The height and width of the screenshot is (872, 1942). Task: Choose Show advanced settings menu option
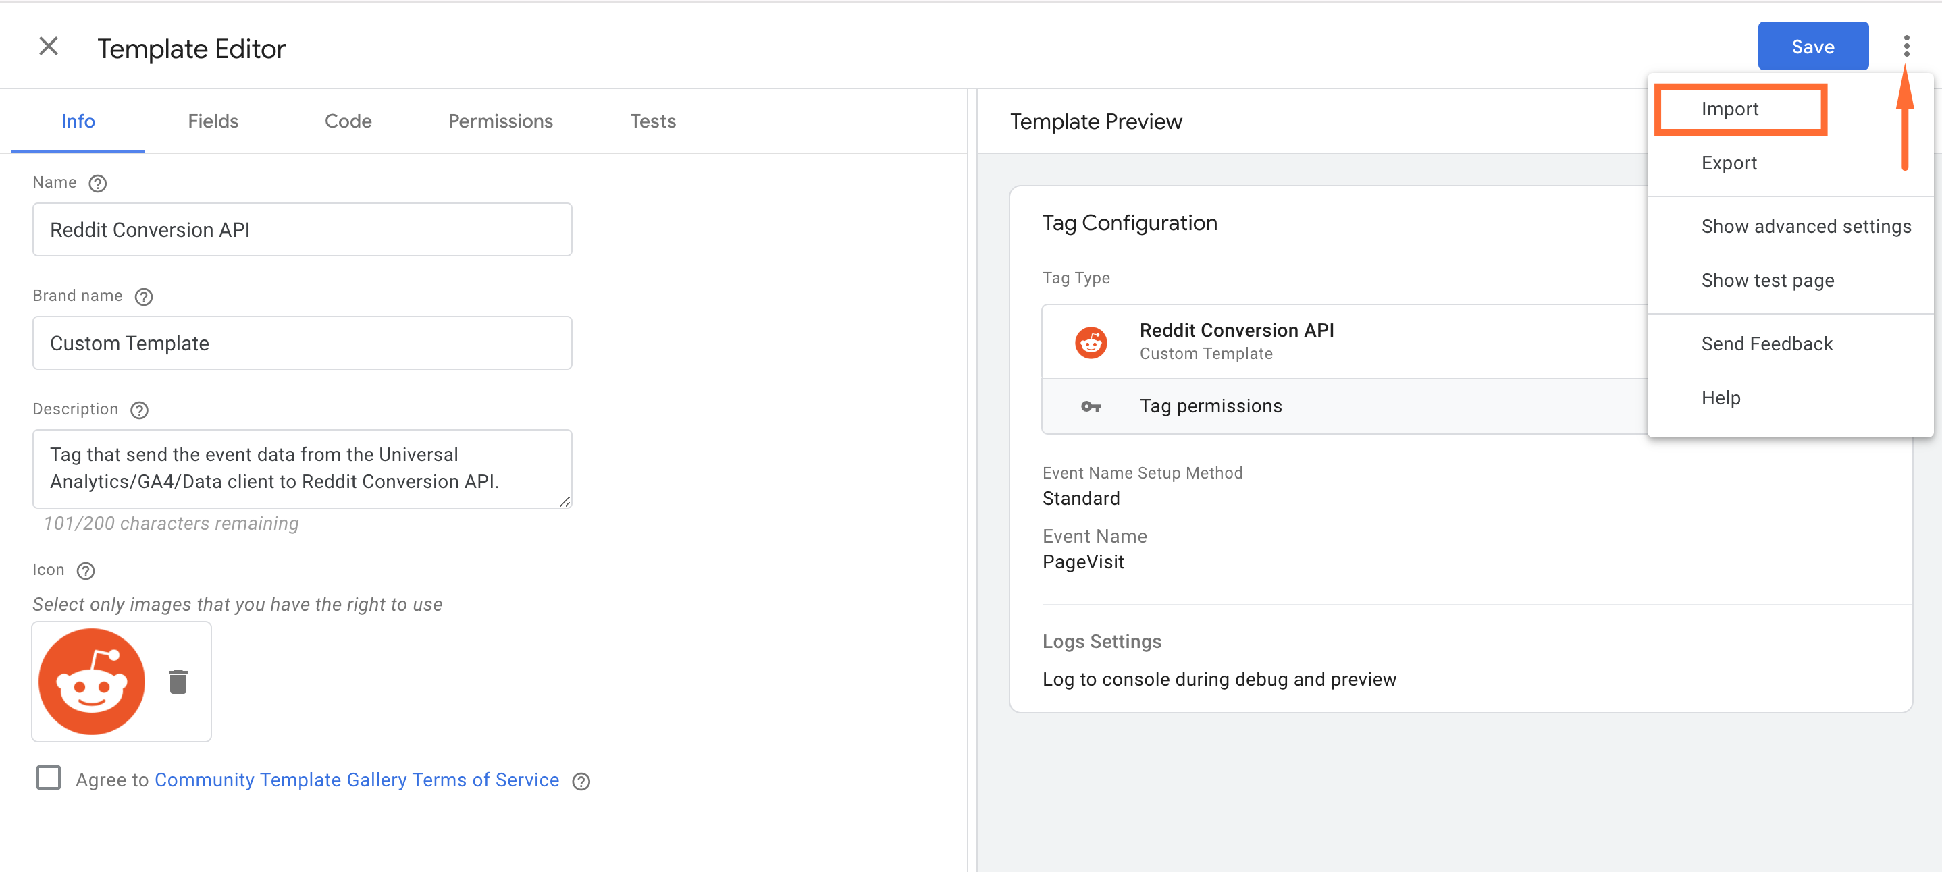(x=1806, y=225)
